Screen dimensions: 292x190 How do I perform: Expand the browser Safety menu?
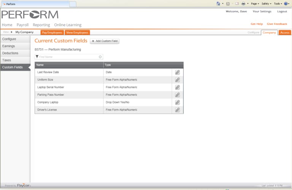pyautogui.click(x=266, y=3)
